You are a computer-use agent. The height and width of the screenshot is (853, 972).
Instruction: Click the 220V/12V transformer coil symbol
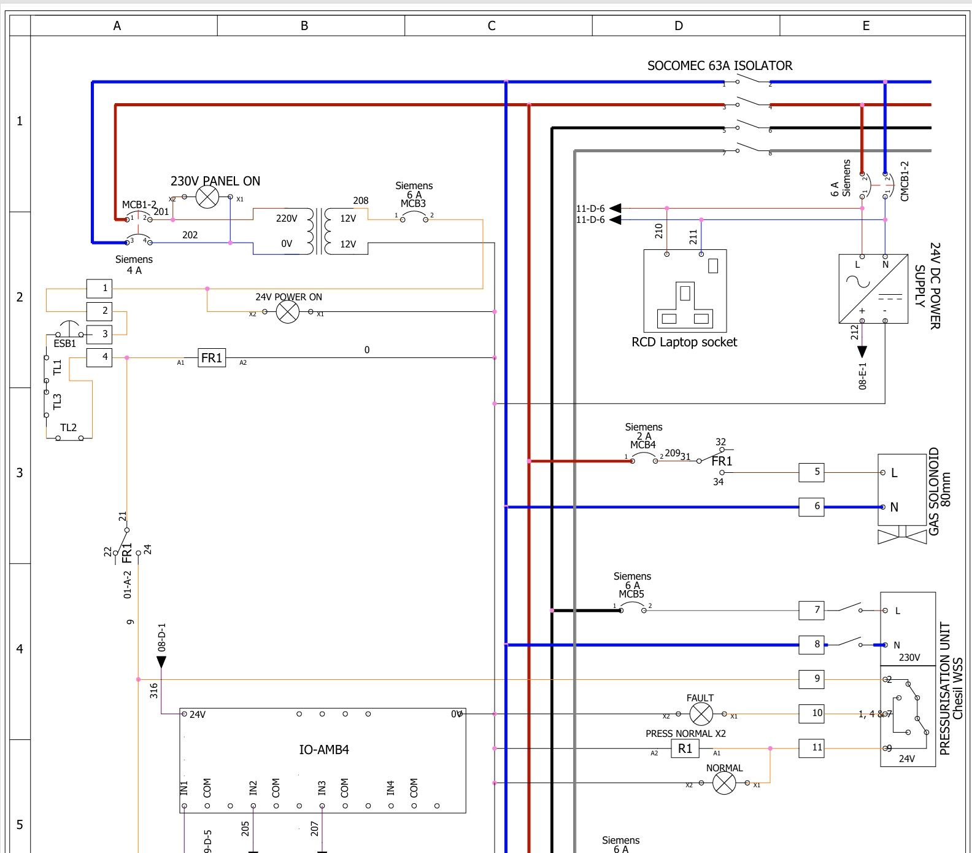[319, 231]
